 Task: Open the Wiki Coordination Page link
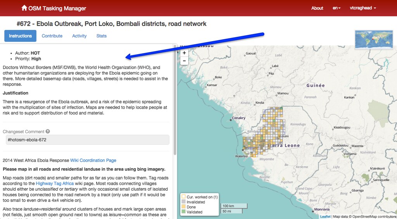pos(93,160)
